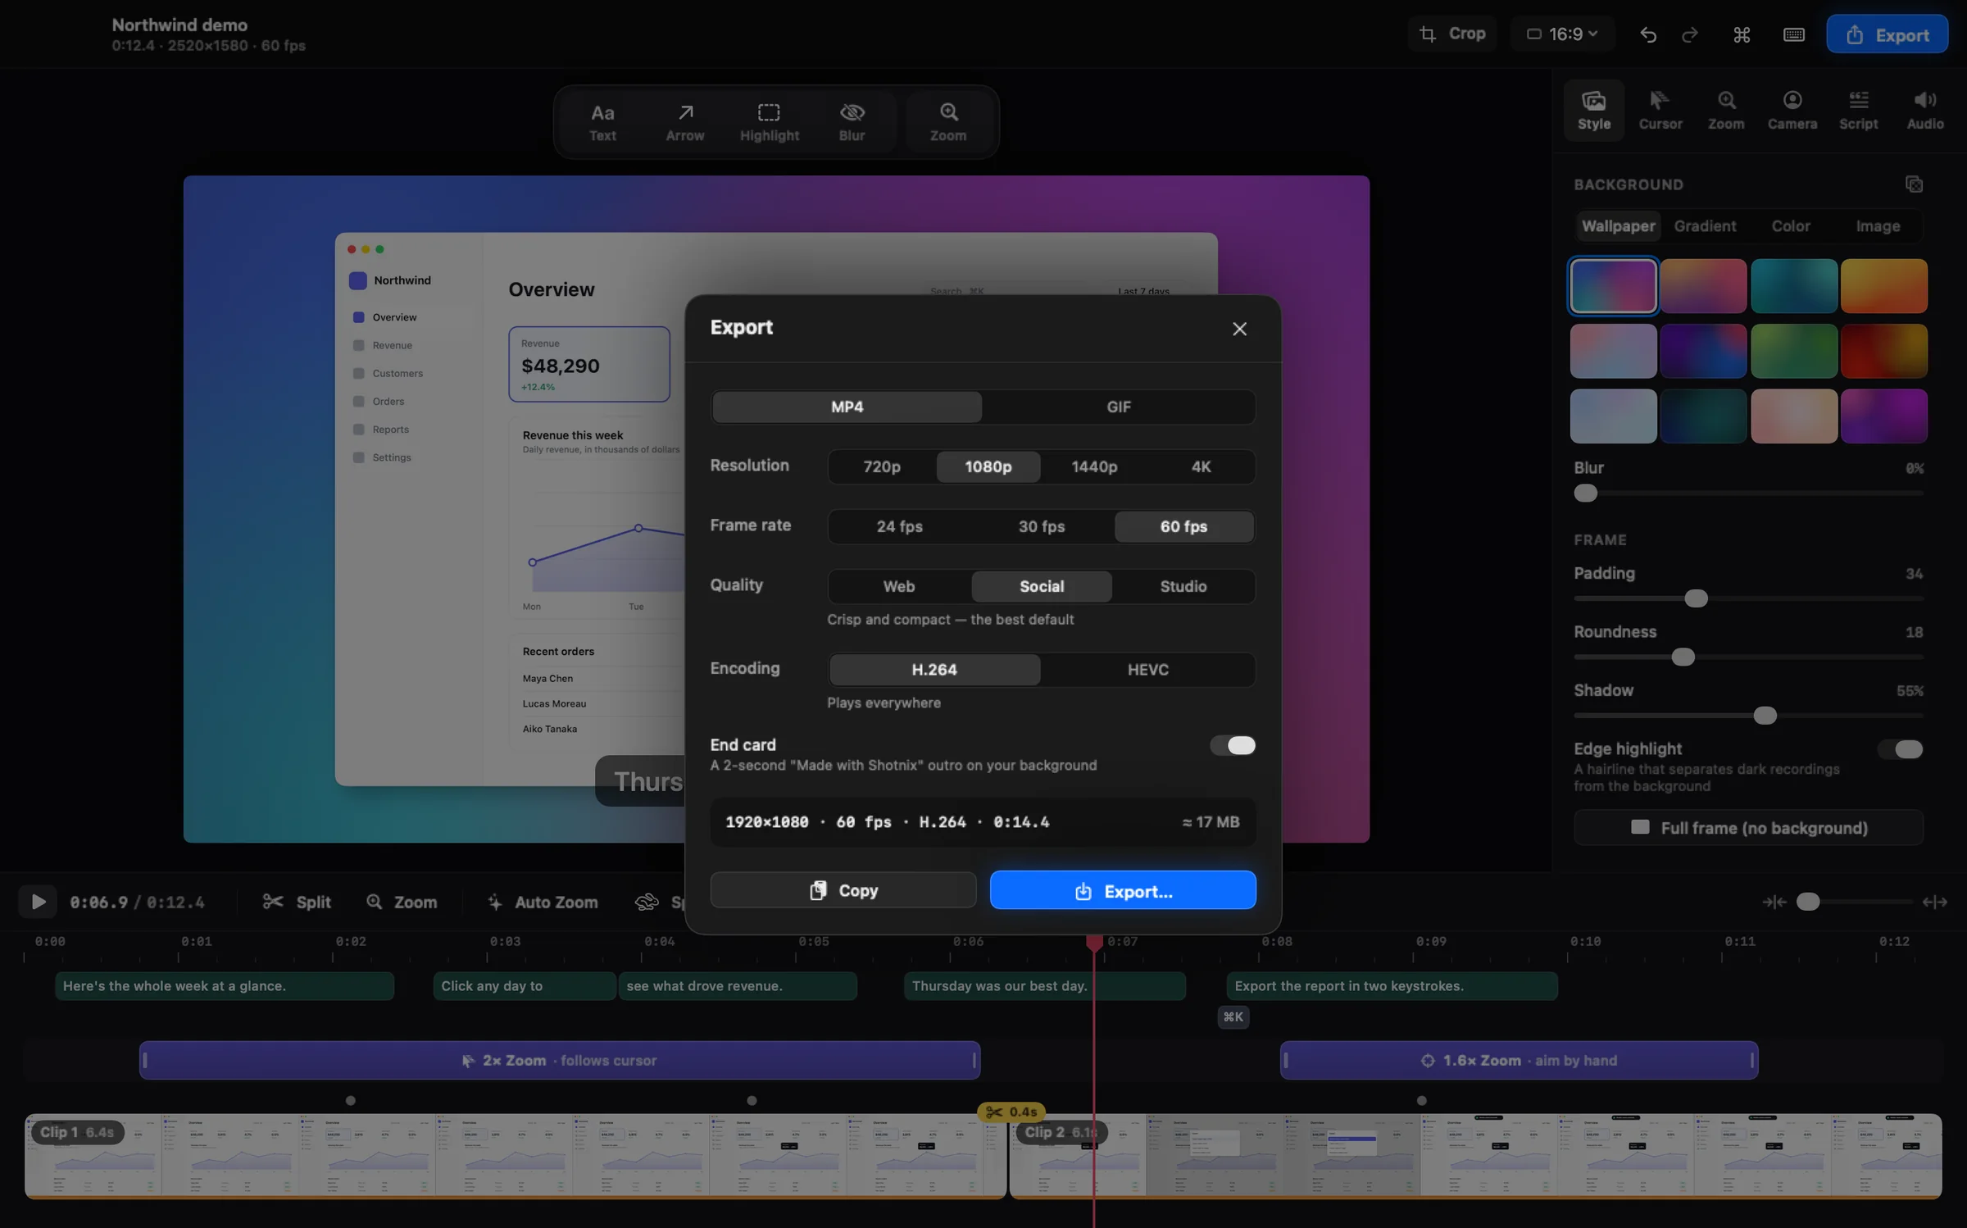Click Full frame (no background) button
The image size is (1967, 1228).
click(1748, 828)
